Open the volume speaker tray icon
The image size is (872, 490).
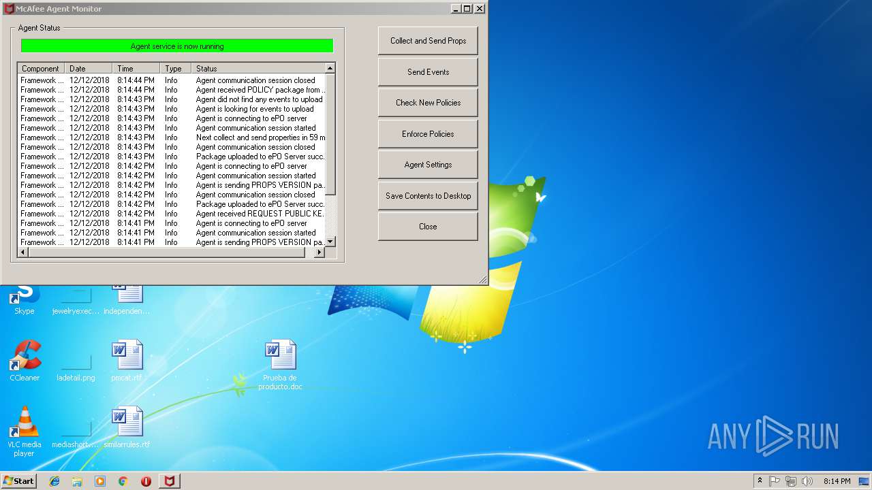click(807, 481)
